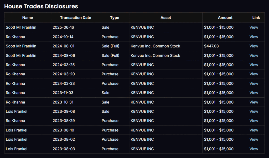Open View link for Khanna's 2024-10-14 purchase

click(x=254, y=37)
